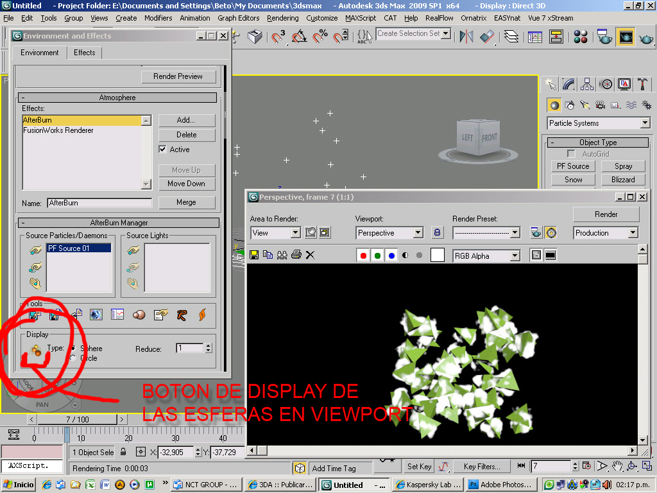Clear the rendered frame window
The image size is (657, 493).
pyautogui.click(x=310, y=255)
